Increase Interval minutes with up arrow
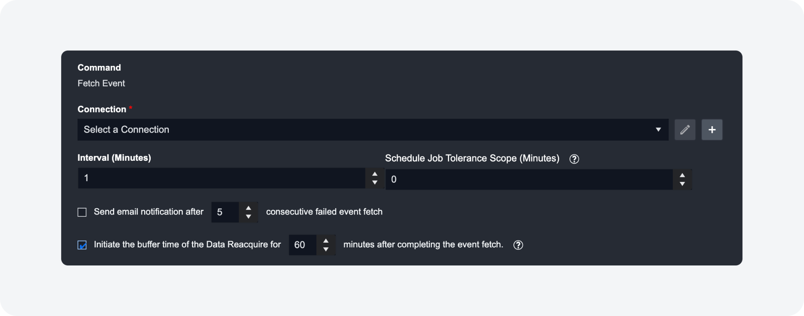804x316 pixels. point(375,174)
